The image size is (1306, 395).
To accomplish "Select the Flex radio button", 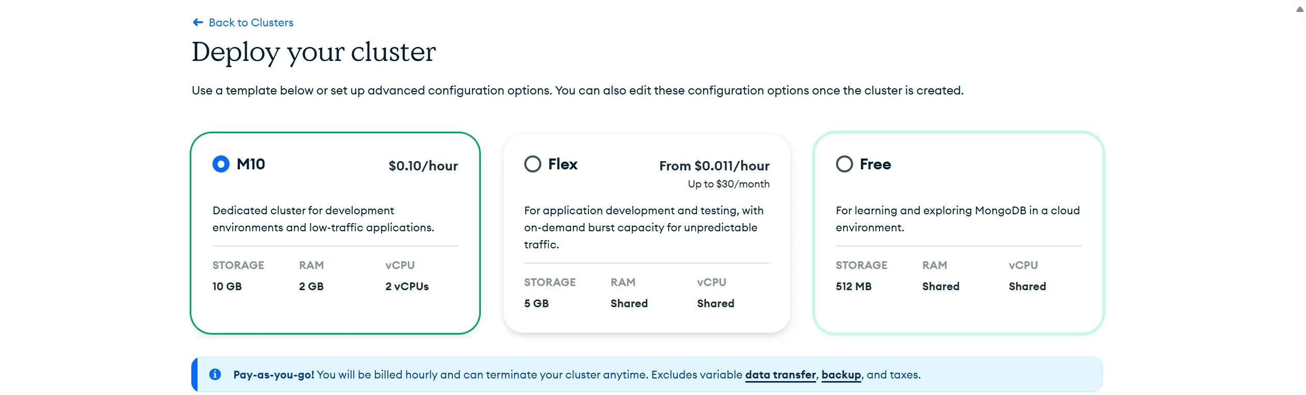I will [x=533, y=164].
